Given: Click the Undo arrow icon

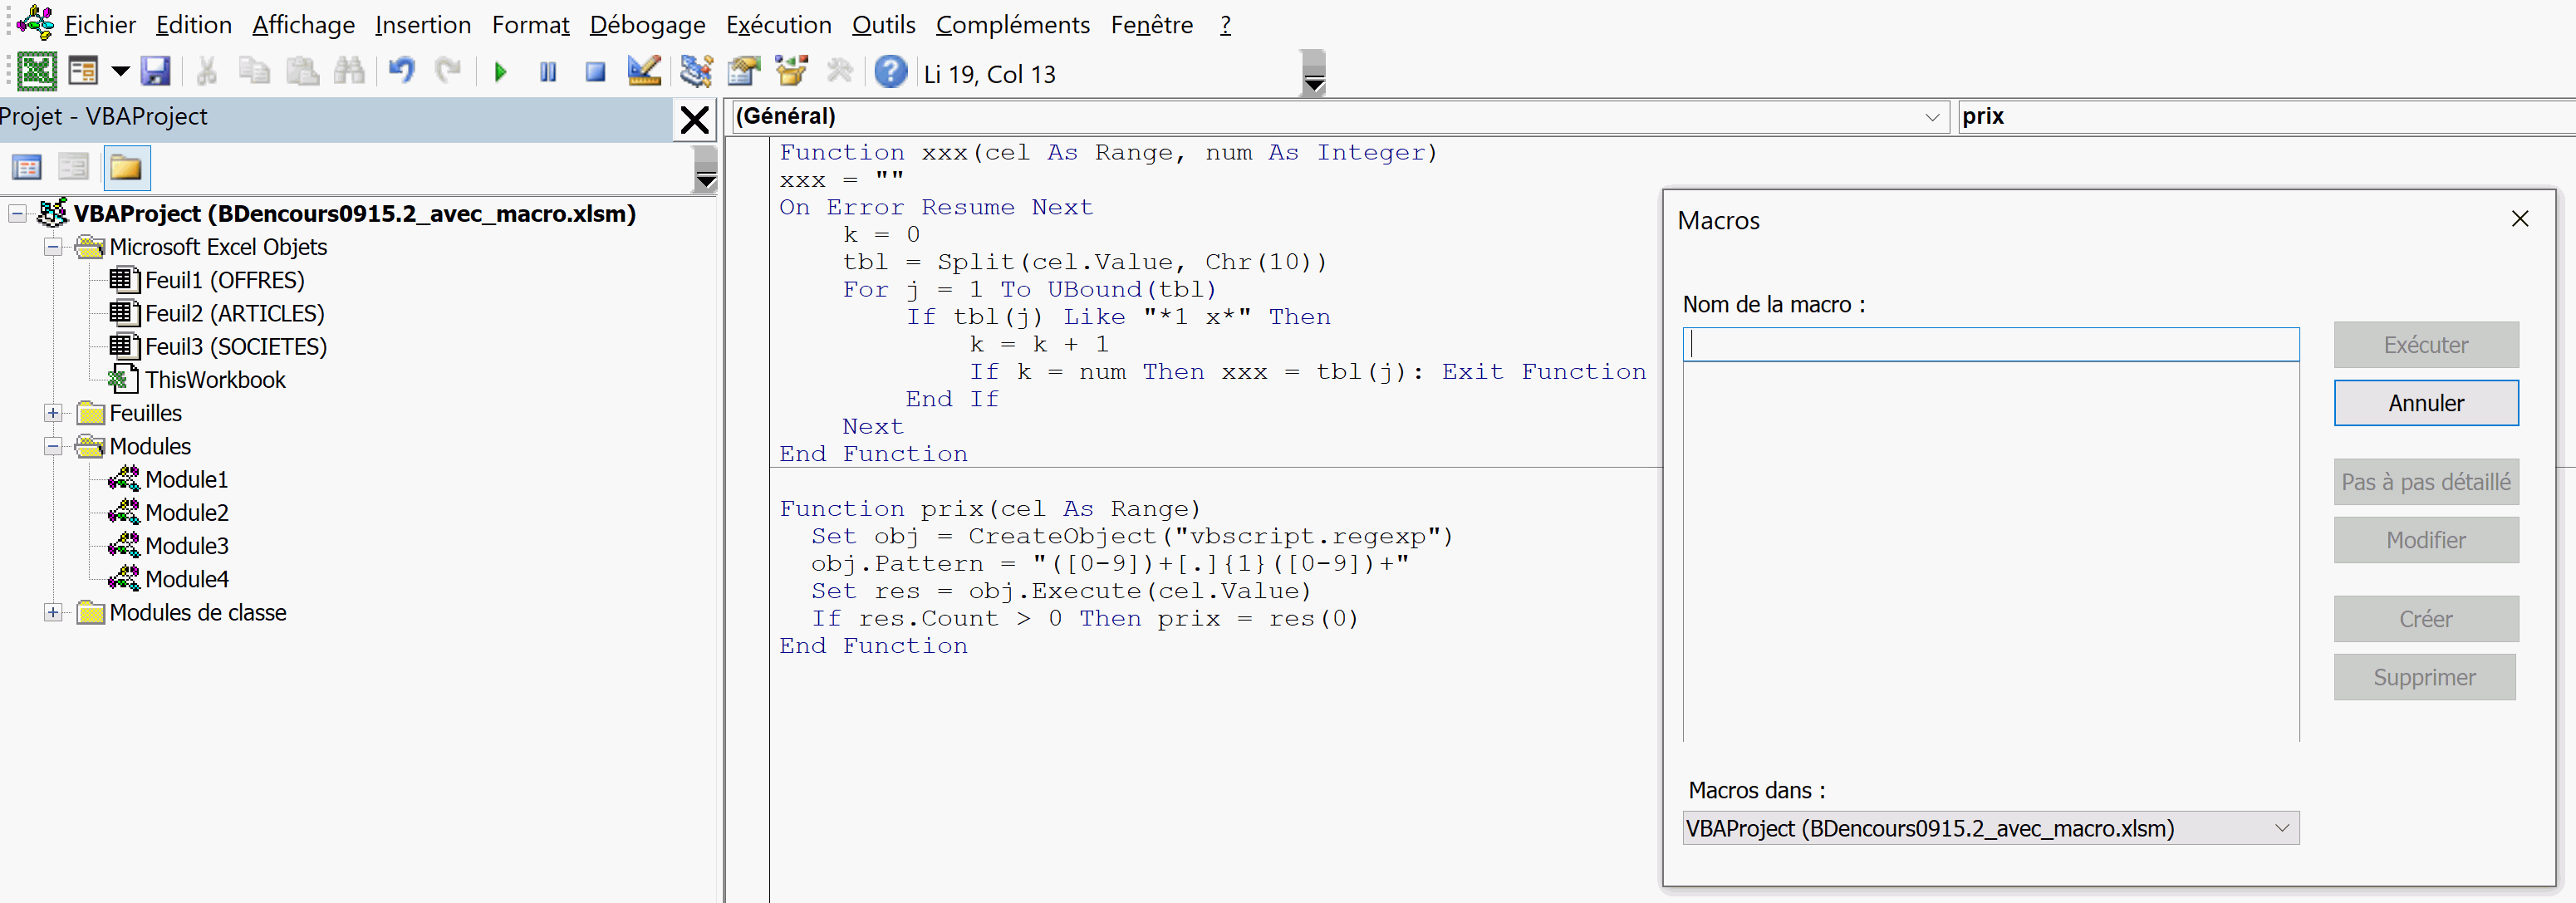Looking at the screenshot, I should click(x=402, y=72).
